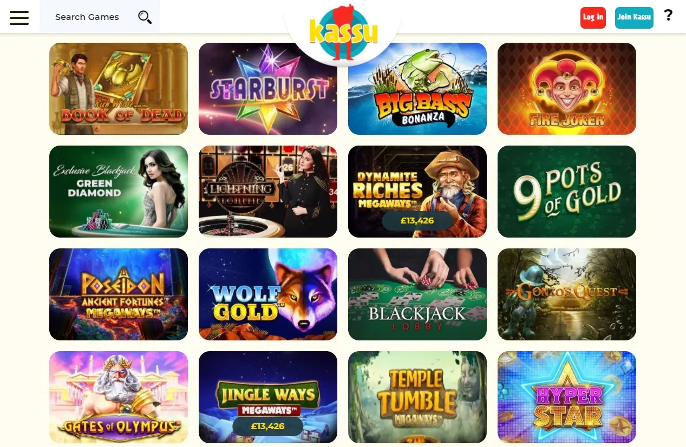The height and width of the screenshot is (447, 686).
Task: Open the Book of Dead game
Action: pyautogui.click(x=119, y=89)
